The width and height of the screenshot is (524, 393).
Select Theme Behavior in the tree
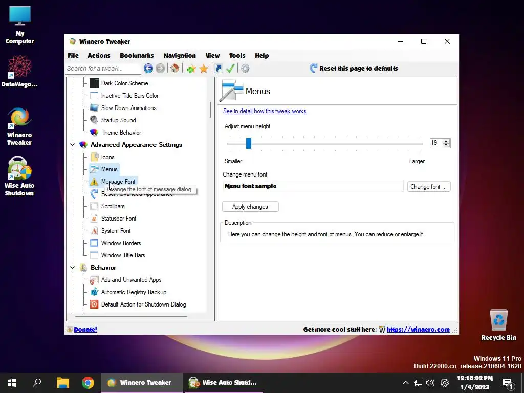121,133
